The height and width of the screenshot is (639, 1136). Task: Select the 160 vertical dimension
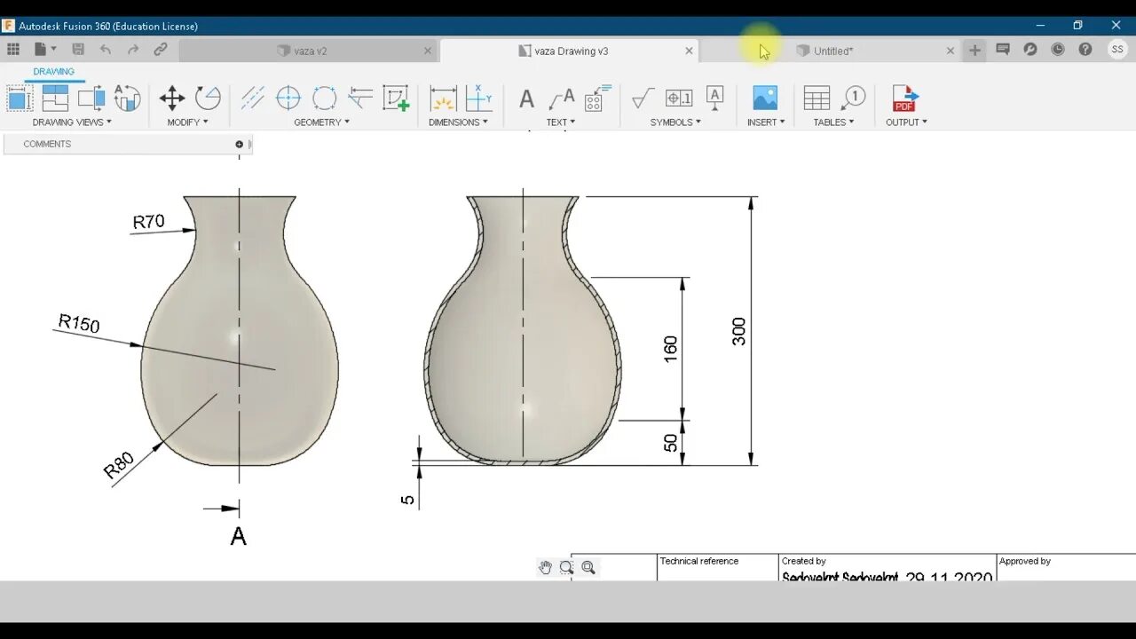point(670,349)
